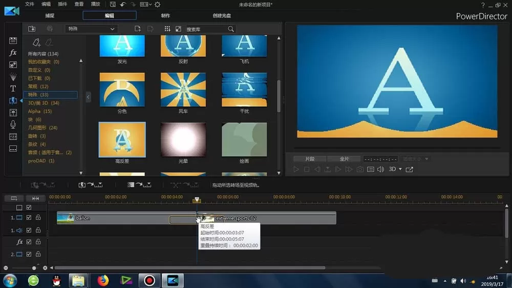Collapse the category panel with chevron

[x=88, y=97]
